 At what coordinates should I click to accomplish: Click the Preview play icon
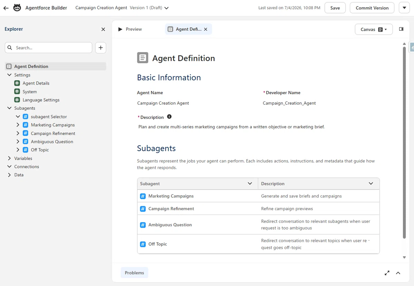[120, 29]
